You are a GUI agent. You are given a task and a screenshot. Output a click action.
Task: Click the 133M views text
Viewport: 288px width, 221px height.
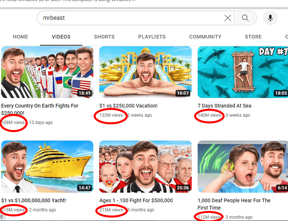click(111, 115)
